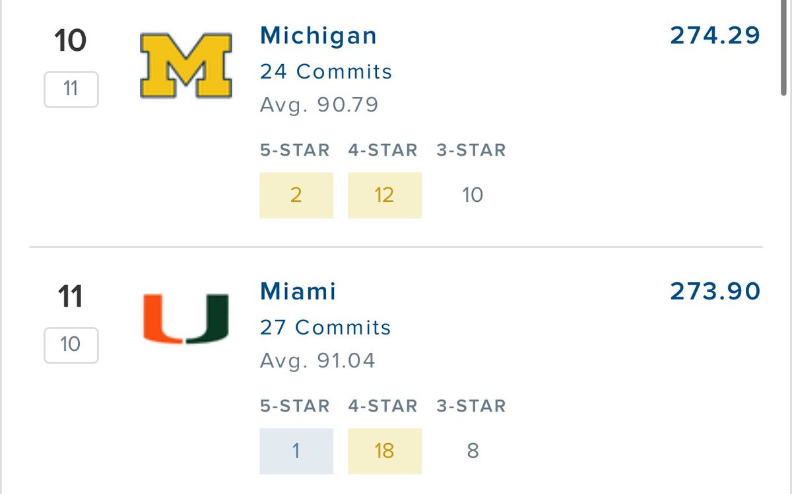The height and width of the screenshot is (494, 792).
Task: Click Miami's previous rank box showing 10
Action: click(x=71, y=345)
